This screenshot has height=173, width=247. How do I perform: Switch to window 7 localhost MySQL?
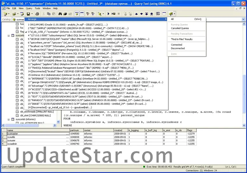pos(96,46)
